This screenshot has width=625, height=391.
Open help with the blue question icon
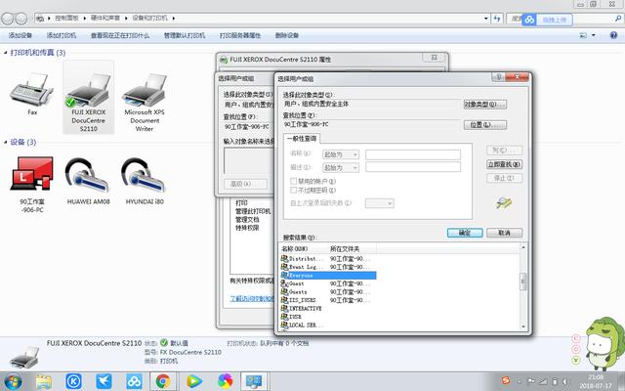pos(613,35)
